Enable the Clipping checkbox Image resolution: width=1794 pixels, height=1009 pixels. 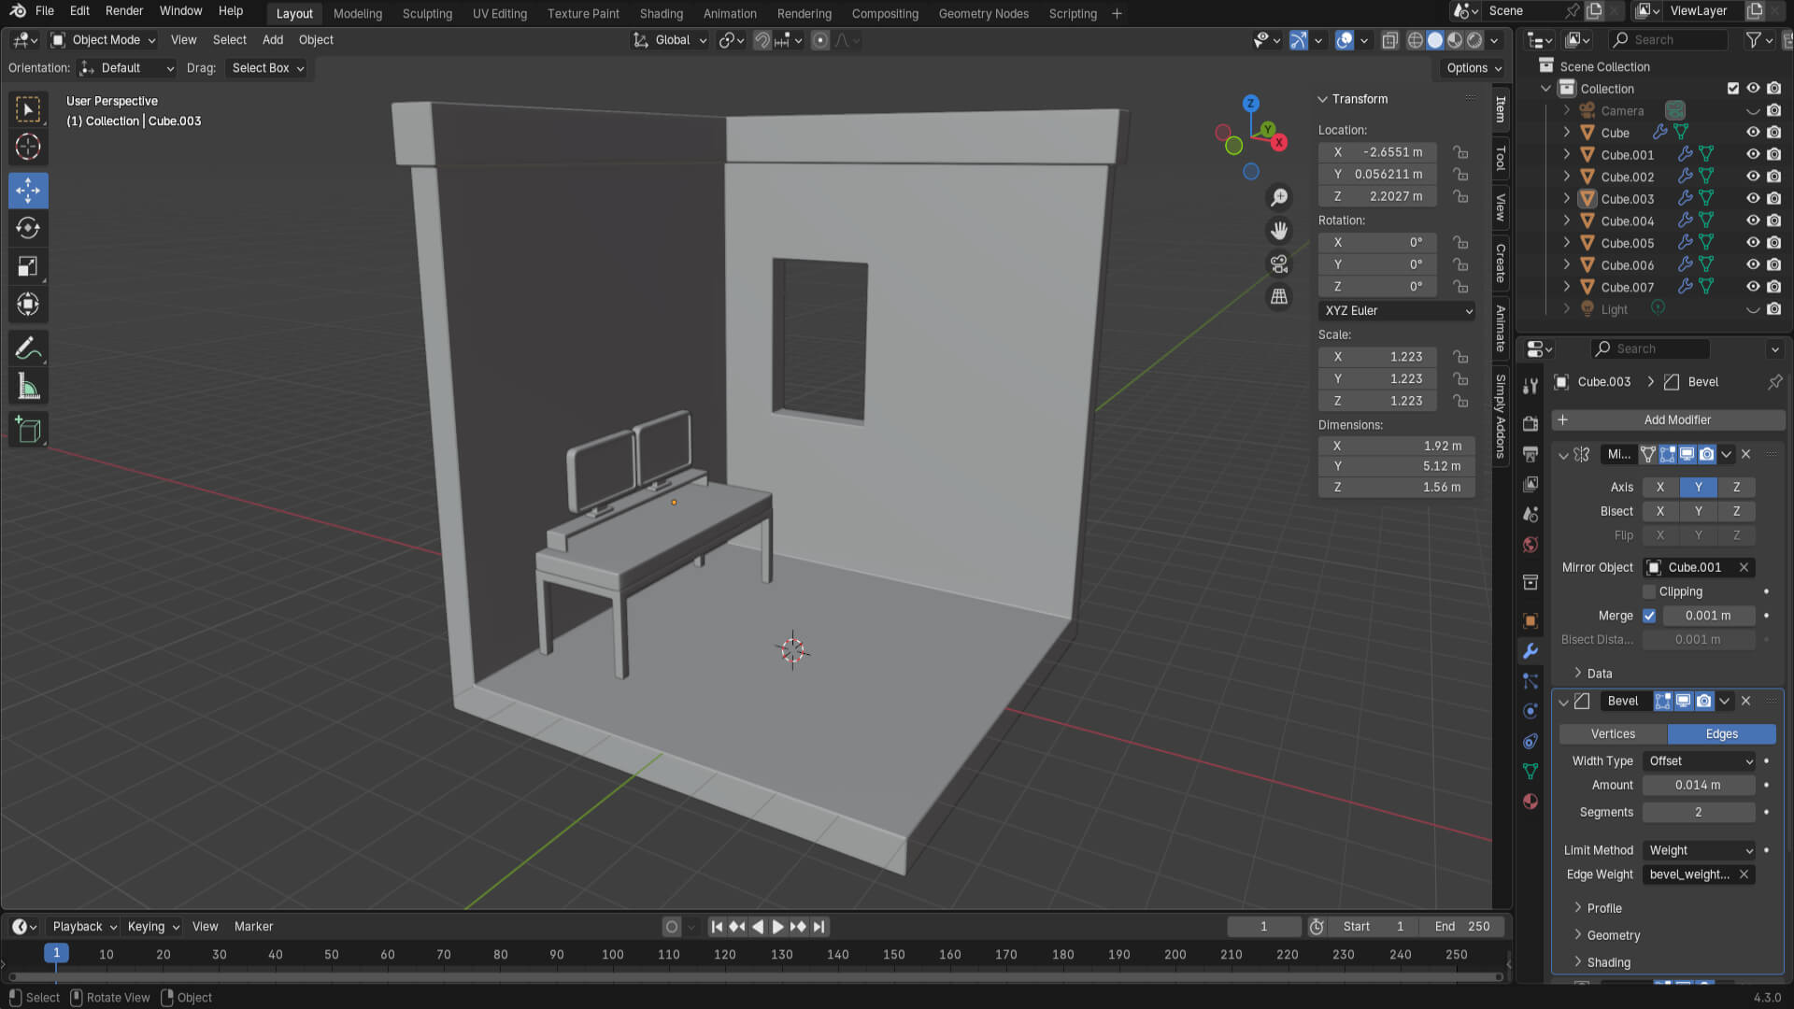click(x=1649, y=591)
